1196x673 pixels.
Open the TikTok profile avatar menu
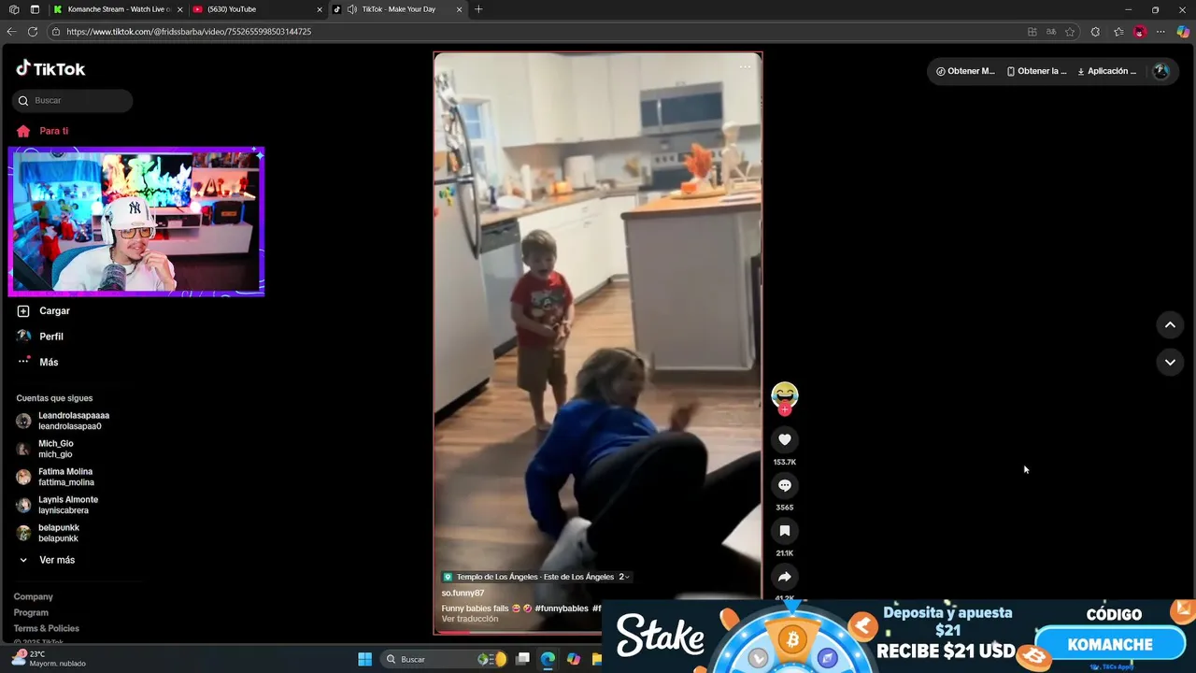[1160, 71]
